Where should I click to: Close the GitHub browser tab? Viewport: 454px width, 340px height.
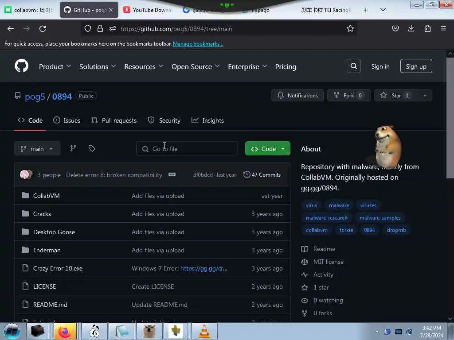coord(111,10)
